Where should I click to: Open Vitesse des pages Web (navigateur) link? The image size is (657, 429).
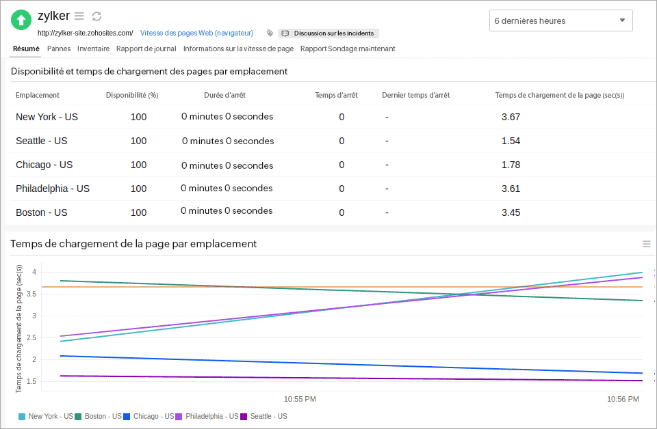[x=196, y=33]
